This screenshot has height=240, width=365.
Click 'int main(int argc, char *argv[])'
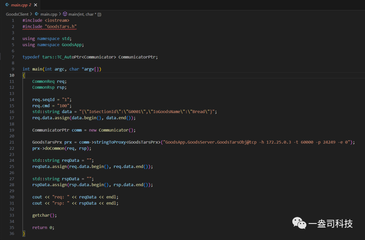click(62, 69)
